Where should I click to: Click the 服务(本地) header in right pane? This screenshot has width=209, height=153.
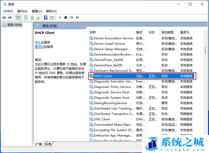coord(49,26)
